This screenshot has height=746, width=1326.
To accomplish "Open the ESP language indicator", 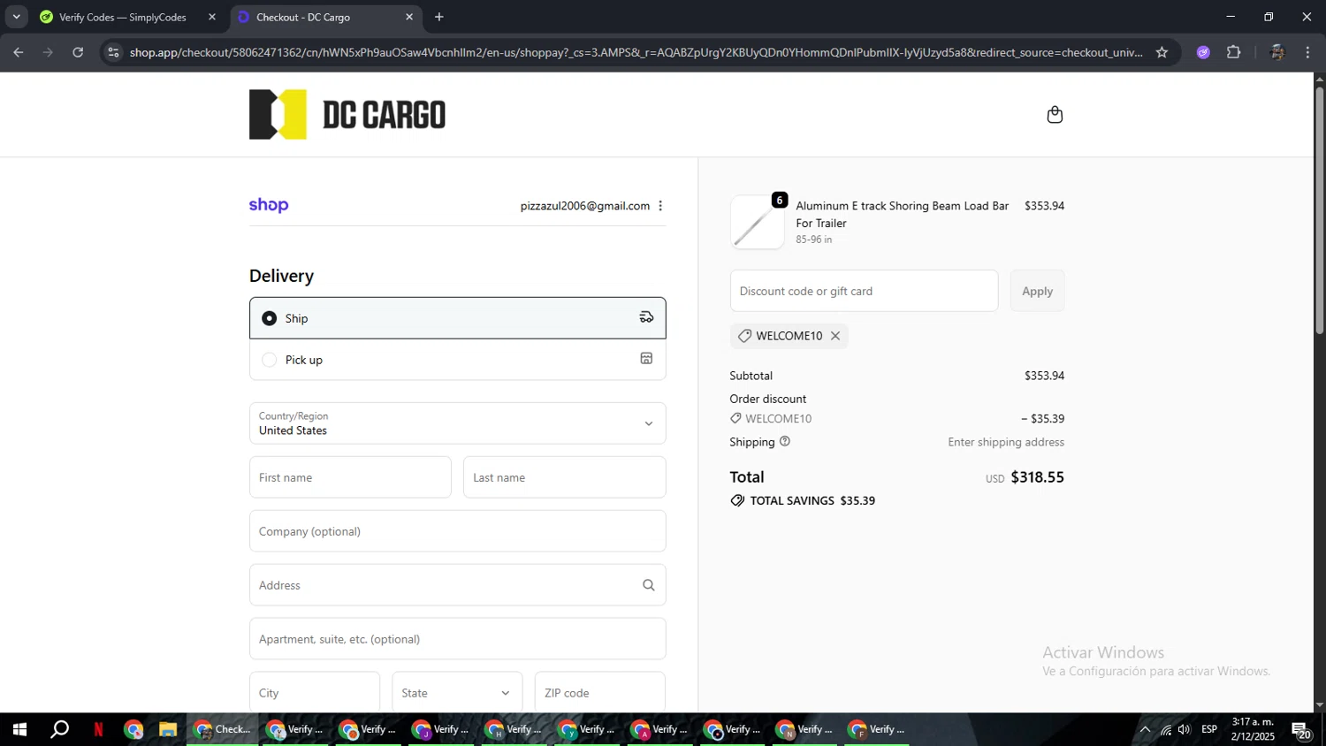I will [x=1209, y=729].
